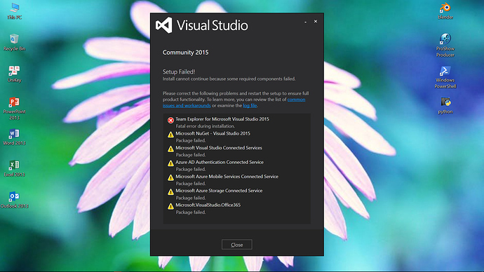This screenshot has width=484, height=272.
Task: Minimize the Visual Studio setup window
Action: click(x=305, y=22)
